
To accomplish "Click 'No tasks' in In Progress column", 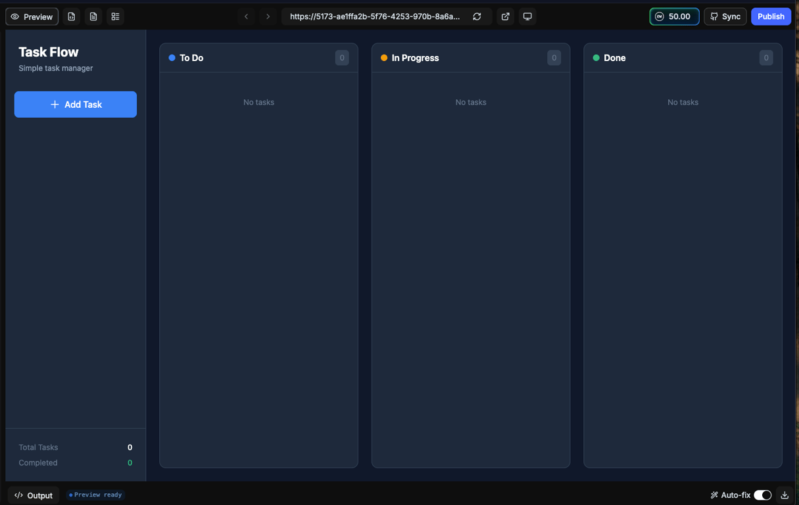I will pyautogui.click(x=471, y=103).
